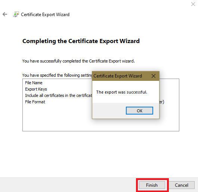Viewport: 198px width, 192px height.
Task: Go back using the left arrow icon
Action: 5,14
